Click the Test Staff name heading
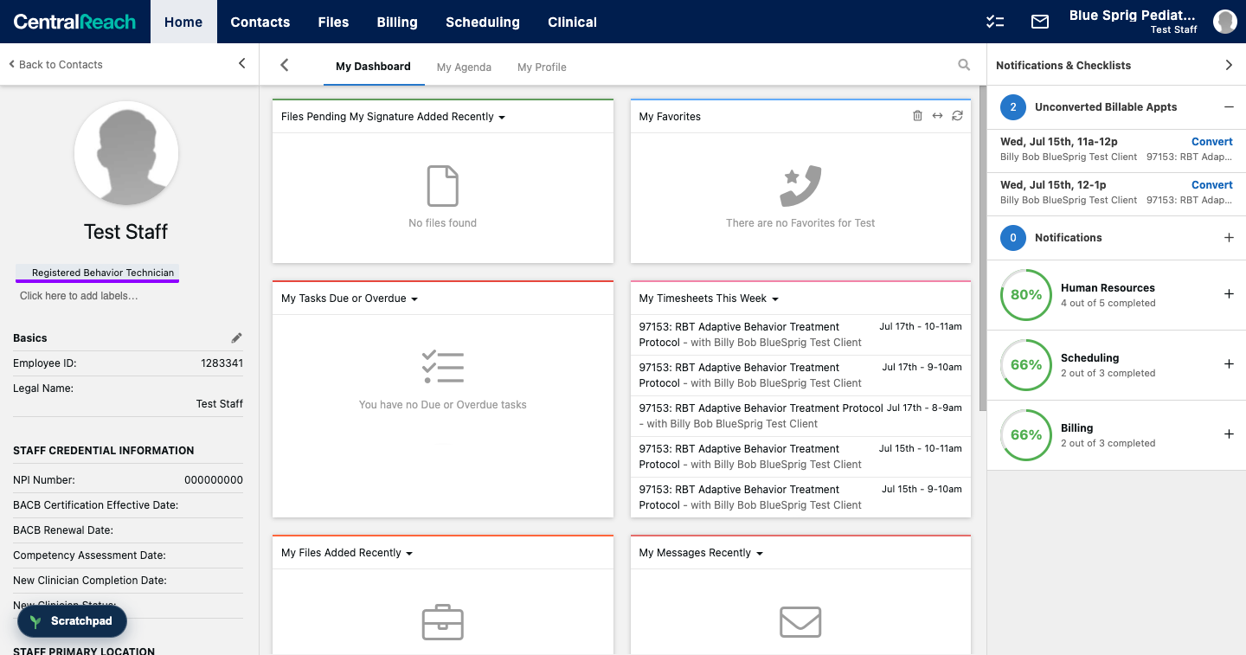Viewport: 1246px width, 655px height. tap(126, 232)
